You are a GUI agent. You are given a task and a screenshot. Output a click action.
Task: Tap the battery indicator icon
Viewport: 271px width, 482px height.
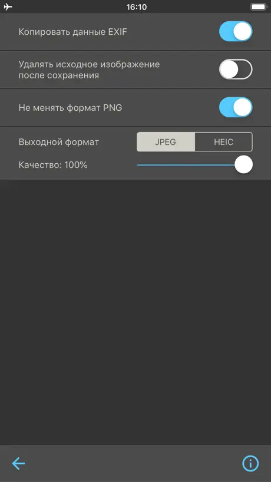(259, 6)
